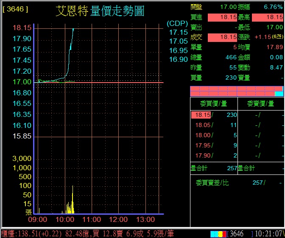Click the 漲跌 value +1.15
The image size is (285, 238).
coord(263,37)
